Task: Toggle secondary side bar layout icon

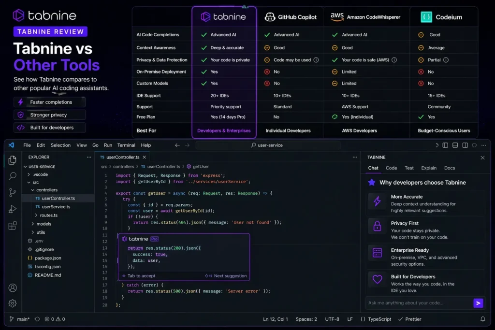Action: (465, 145)
